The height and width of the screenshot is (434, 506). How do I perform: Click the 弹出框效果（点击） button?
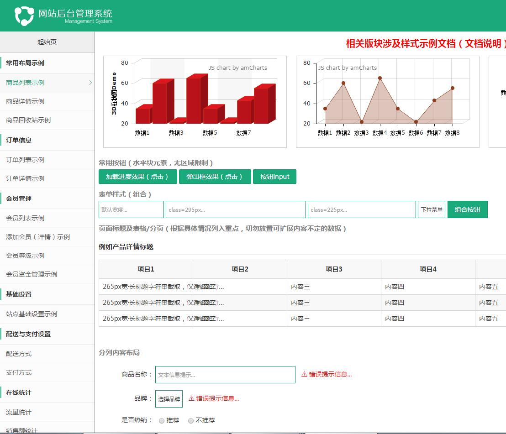click(x=215, y=177)
